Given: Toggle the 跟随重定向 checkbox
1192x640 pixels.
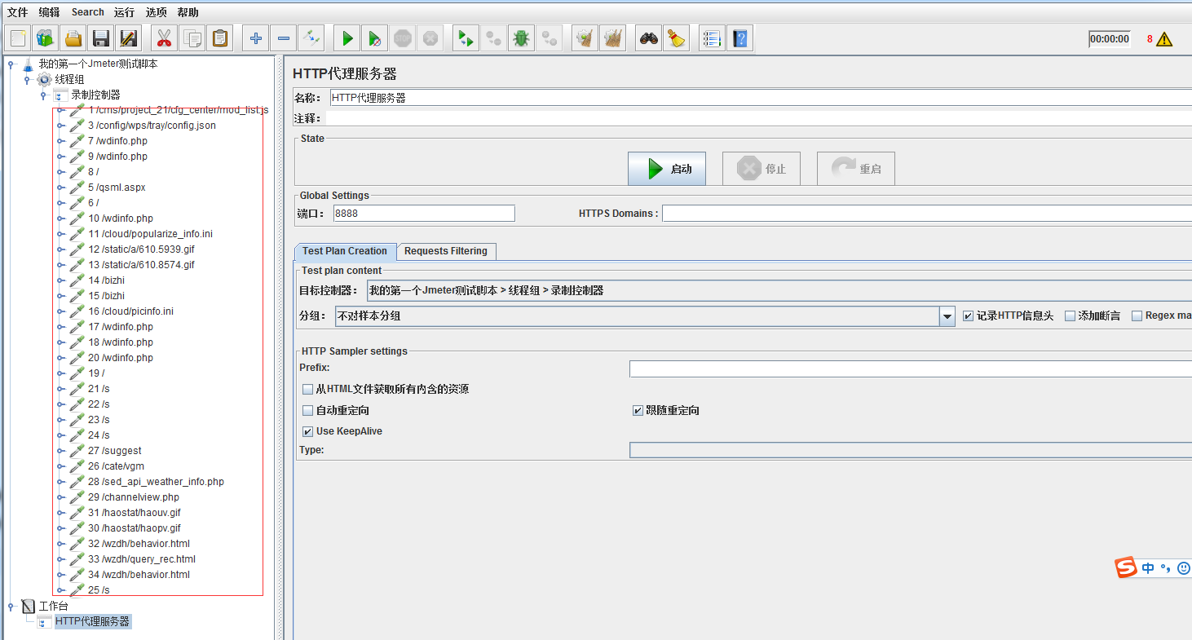Looking at the screenshot, I should point(638,411).
